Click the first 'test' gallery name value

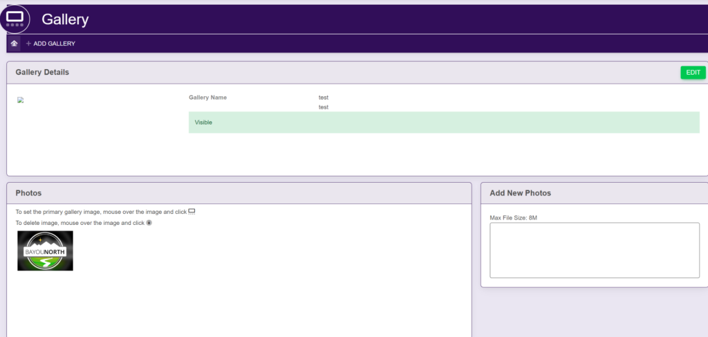tap(323, 98)
